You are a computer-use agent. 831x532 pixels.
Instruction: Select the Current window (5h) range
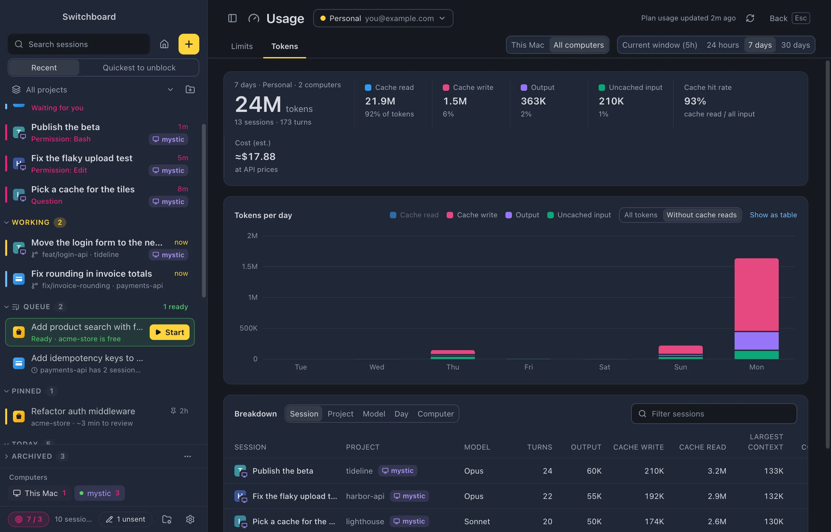tap(660, 45)
